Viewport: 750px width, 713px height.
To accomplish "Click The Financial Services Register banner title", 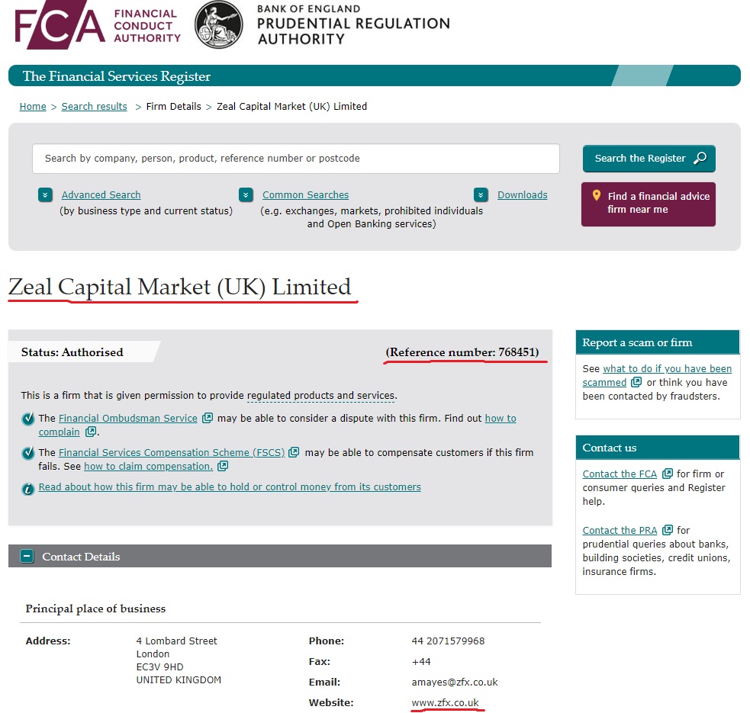I will [x=117, y=76].
